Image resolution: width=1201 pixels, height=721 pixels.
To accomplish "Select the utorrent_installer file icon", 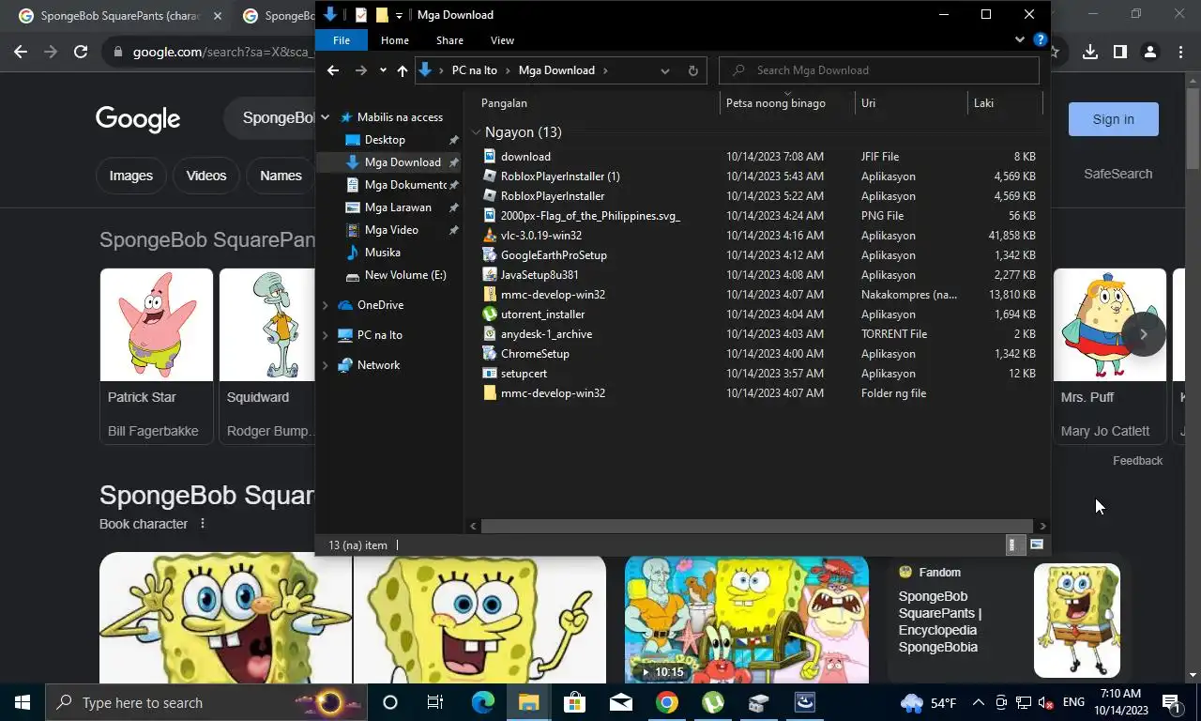I will pos(489,314).
